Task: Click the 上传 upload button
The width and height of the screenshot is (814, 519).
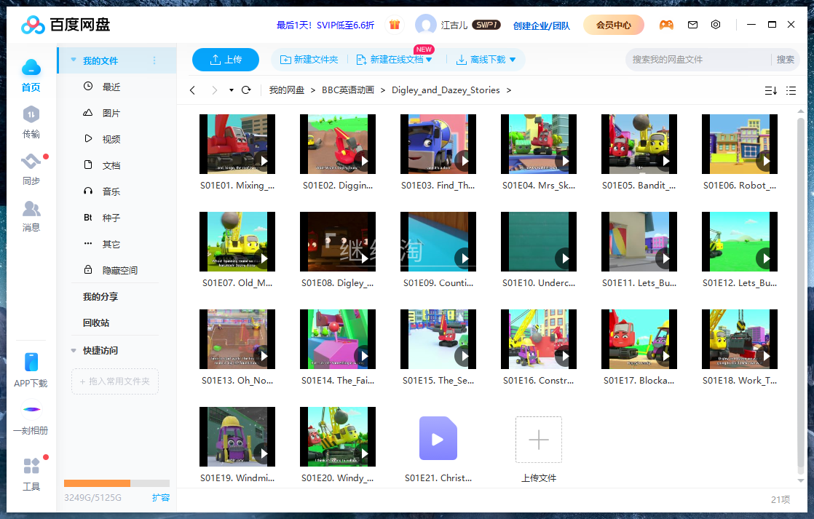Action: [225, 60]
